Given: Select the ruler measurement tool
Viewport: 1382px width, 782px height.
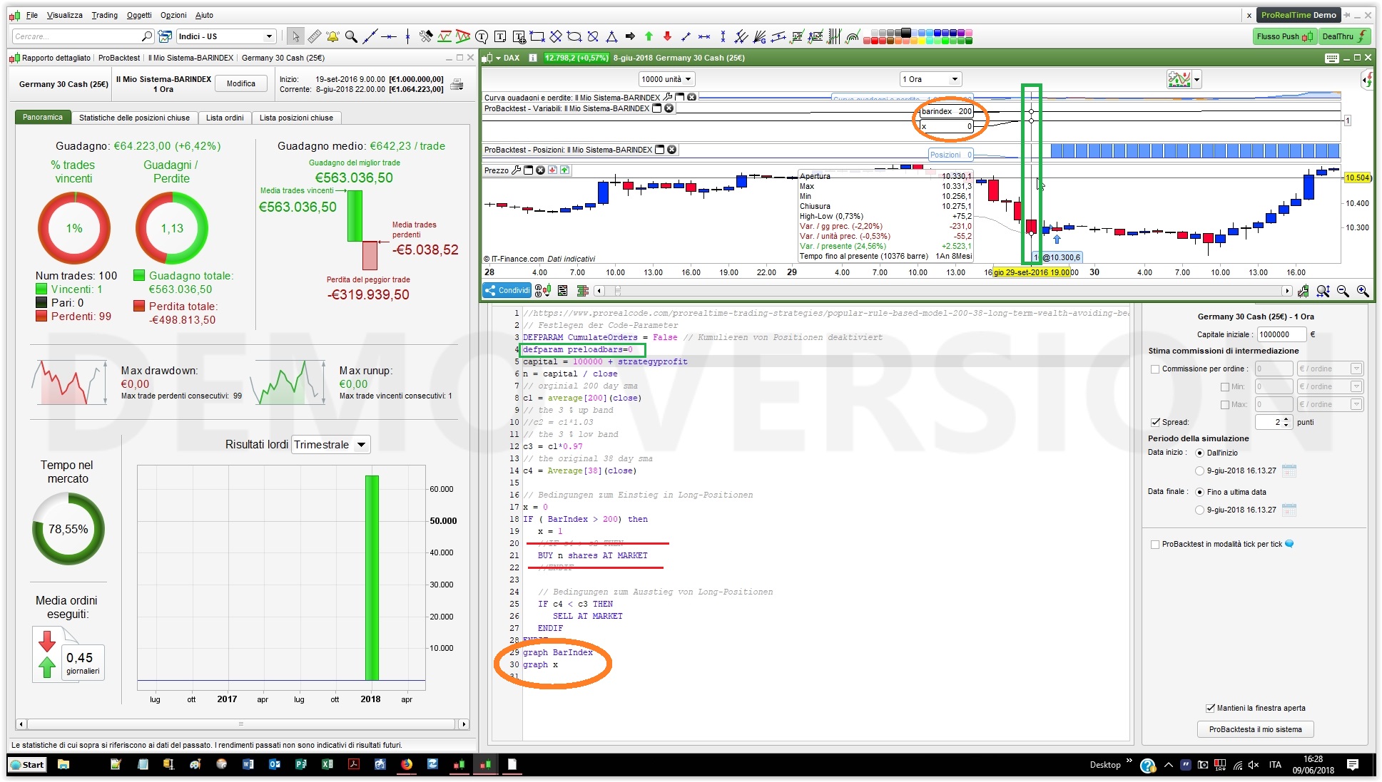Looking at the screenshot, I should 314,36.
